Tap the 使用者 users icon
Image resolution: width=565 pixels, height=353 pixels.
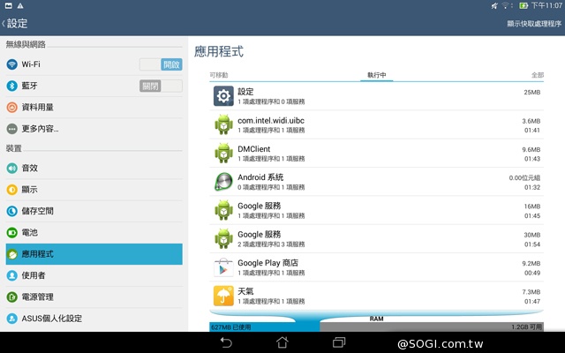coord(11,275)
